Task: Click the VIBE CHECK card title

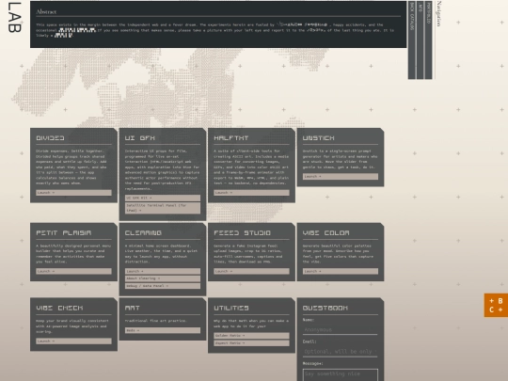Action: click(x=59, y=308)
